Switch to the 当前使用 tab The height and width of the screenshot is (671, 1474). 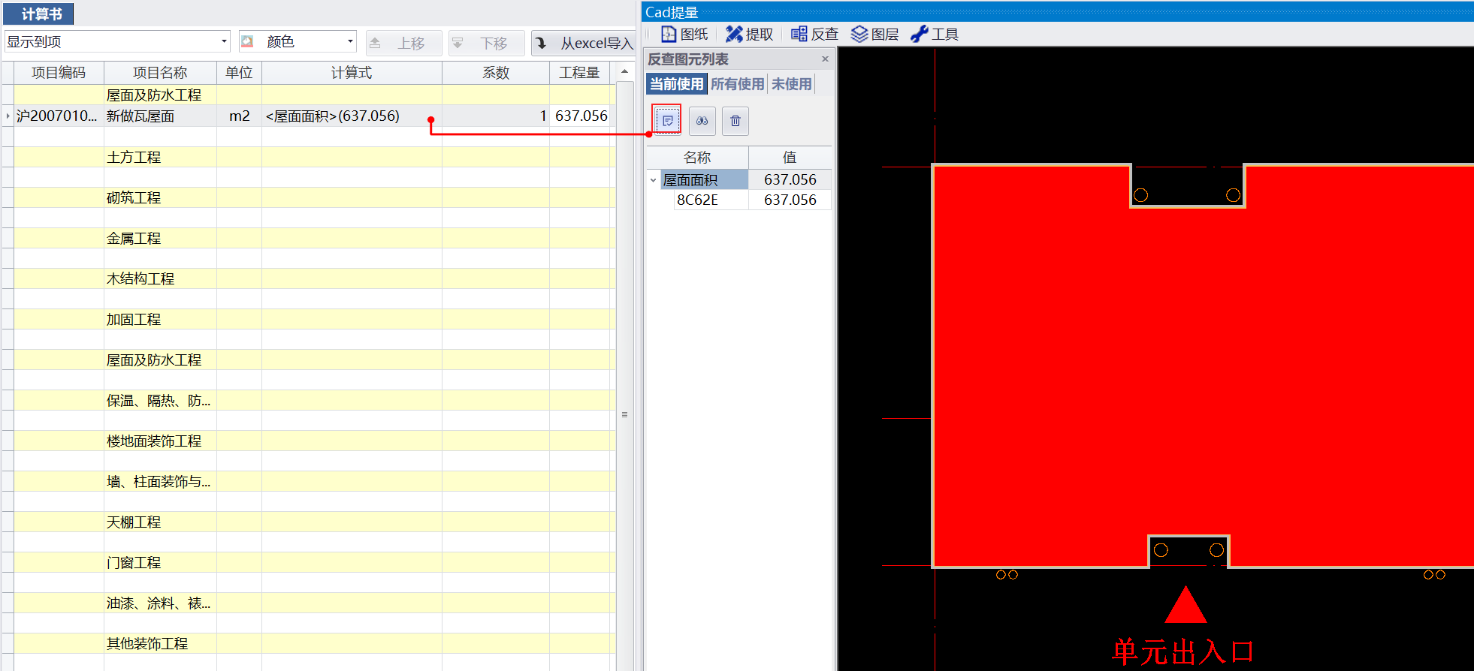click(x=676, y=84)
